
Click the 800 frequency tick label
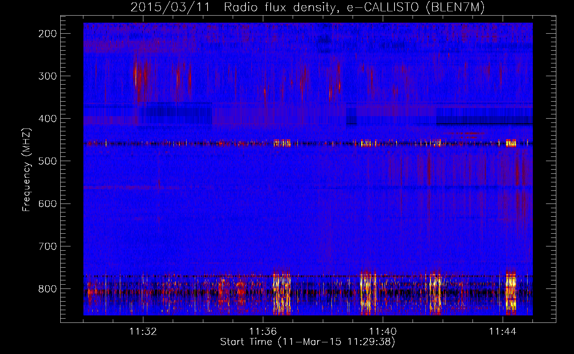click(x=48, y=289)
